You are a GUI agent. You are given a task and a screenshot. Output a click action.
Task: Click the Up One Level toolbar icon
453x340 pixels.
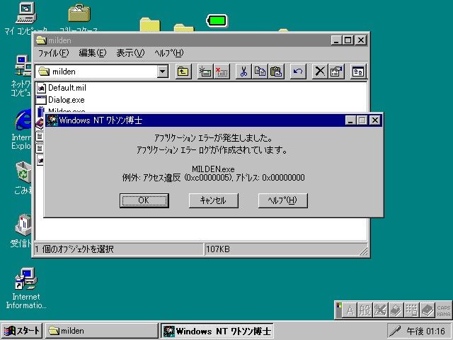click(x=183, y=72)
